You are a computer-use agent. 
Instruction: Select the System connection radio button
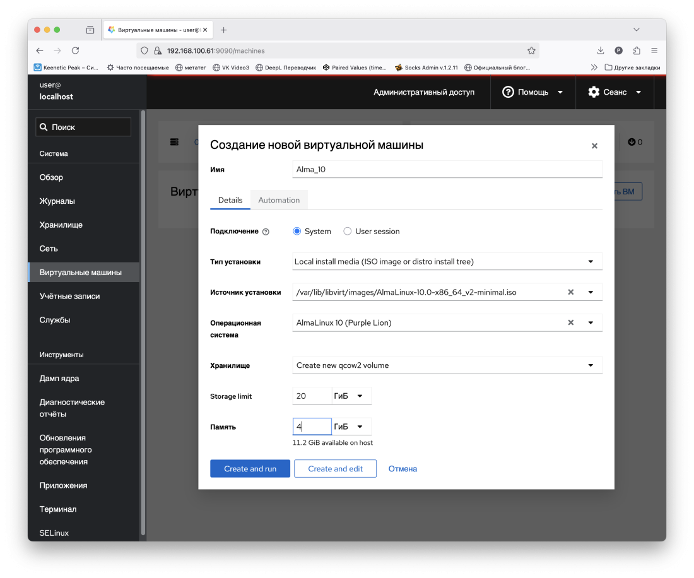[x=297, y=232]
